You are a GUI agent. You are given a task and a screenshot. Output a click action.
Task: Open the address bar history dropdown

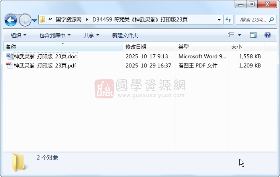[219, 19]
